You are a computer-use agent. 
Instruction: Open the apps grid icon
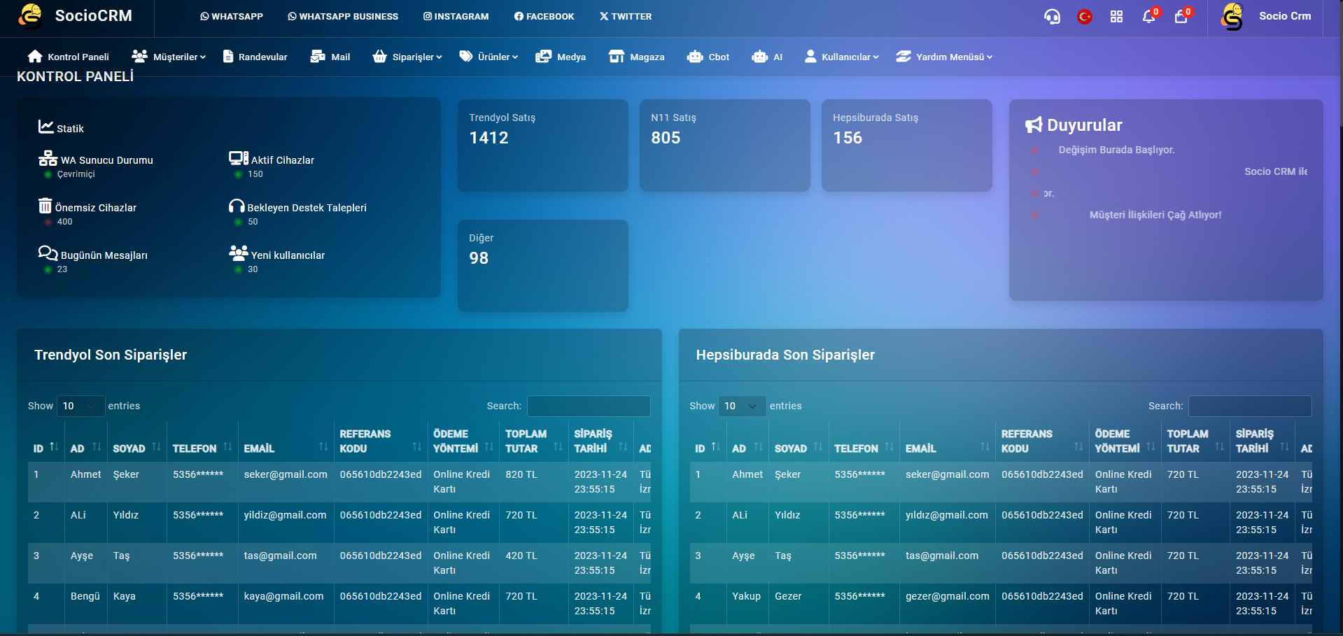(x=1116, y=17)
